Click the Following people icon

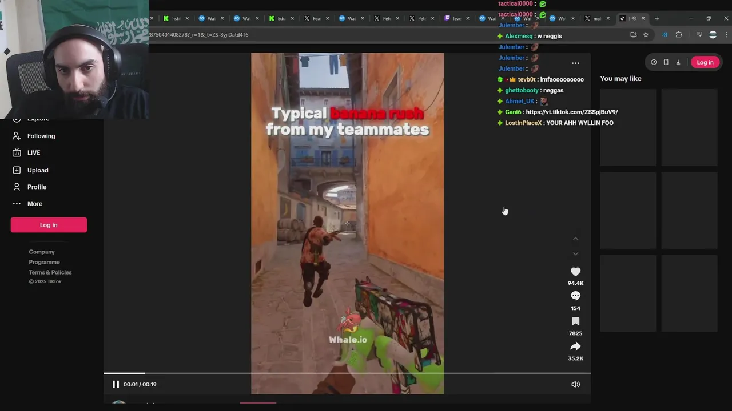(x=17, y=136)
